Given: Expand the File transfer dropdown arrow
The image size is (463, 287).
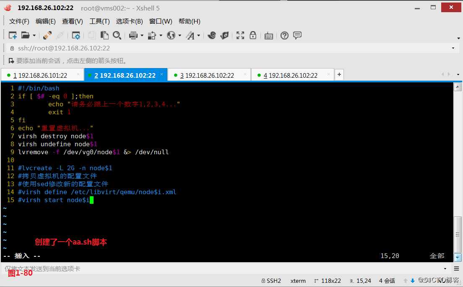Looking at the screenshot, I should 161,36.
